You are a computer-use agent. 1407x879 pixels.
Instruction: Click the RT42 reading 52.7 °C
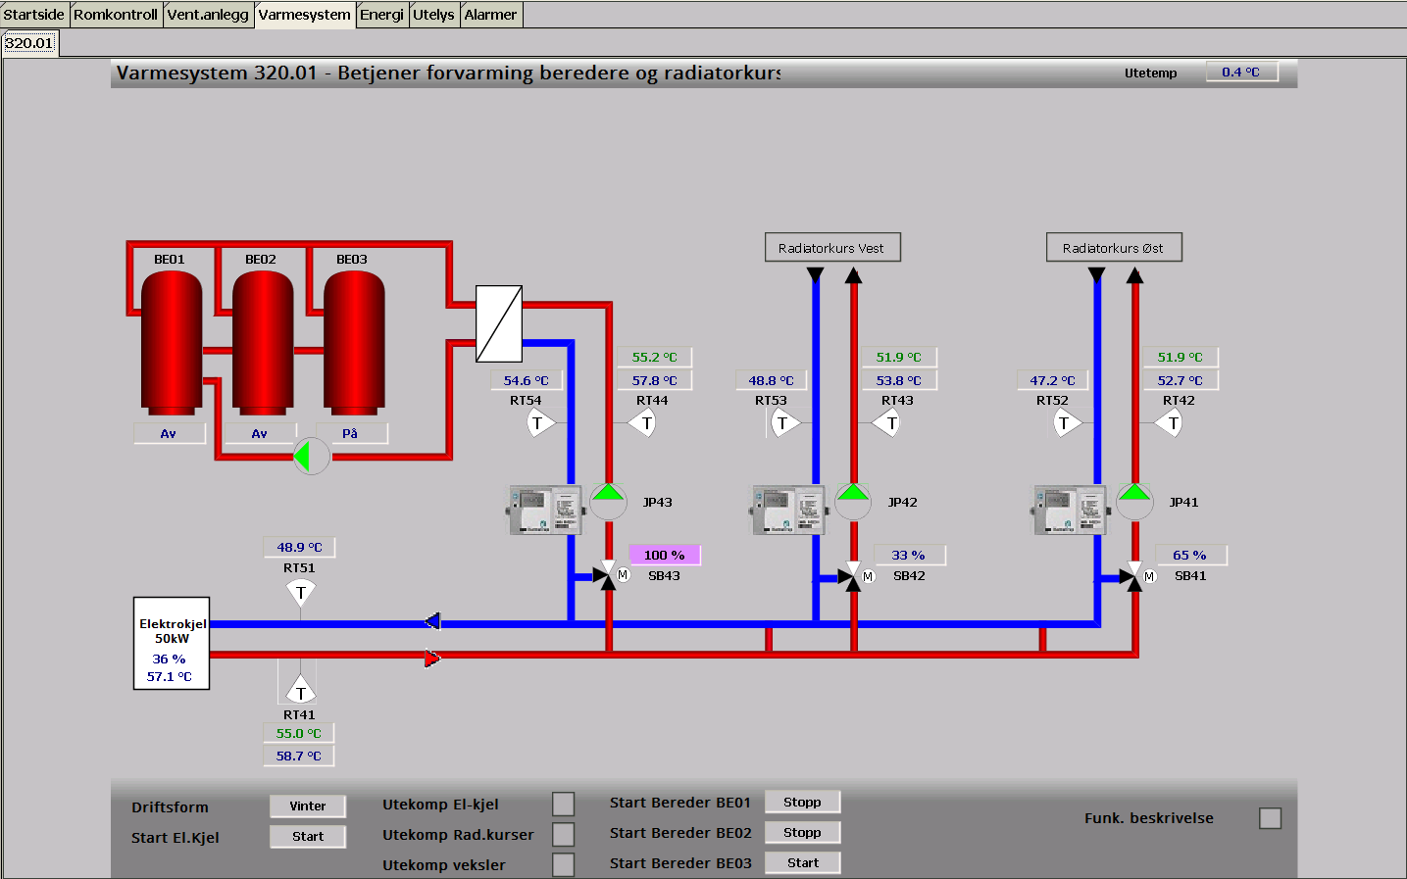[x=1181, y=380]
